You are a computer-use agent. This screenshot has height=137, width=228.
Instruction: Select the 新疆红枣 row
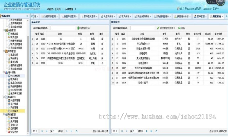coord(168,54)
